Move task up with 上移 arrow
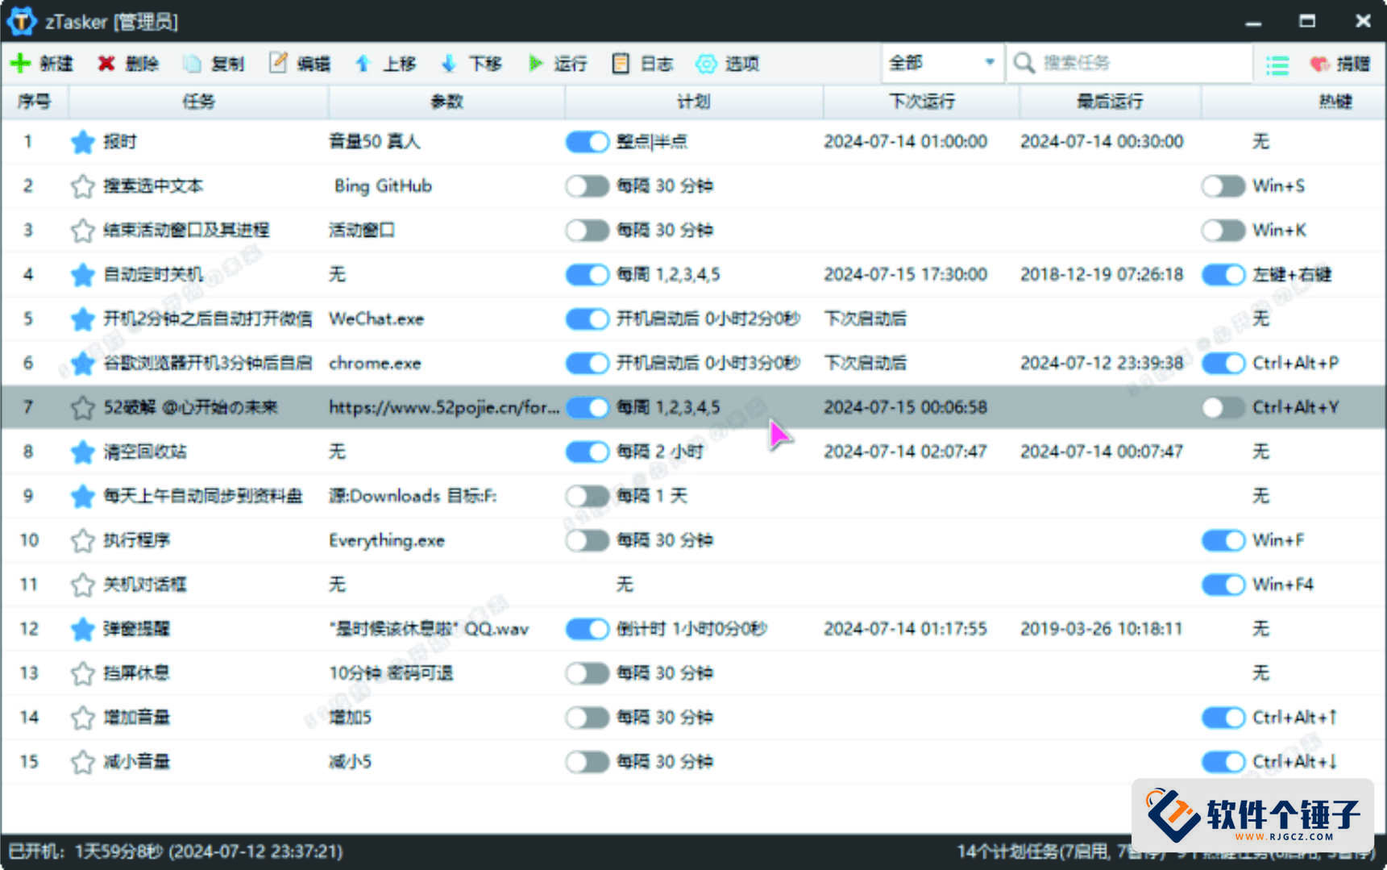Viewport: 1387px width, 870px height. (x=363, y=63)
